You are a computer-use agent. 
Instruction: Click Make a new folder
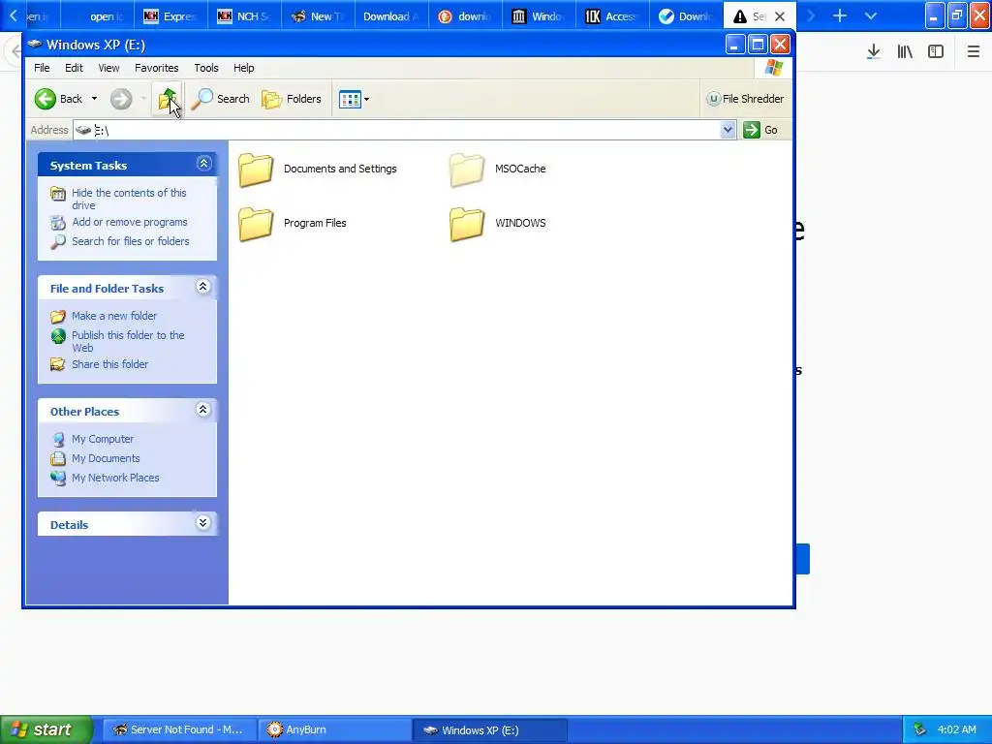114,316
